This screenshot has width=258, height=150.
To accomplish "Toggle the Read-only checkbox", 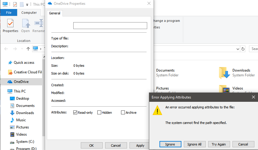I will point(75,113).
